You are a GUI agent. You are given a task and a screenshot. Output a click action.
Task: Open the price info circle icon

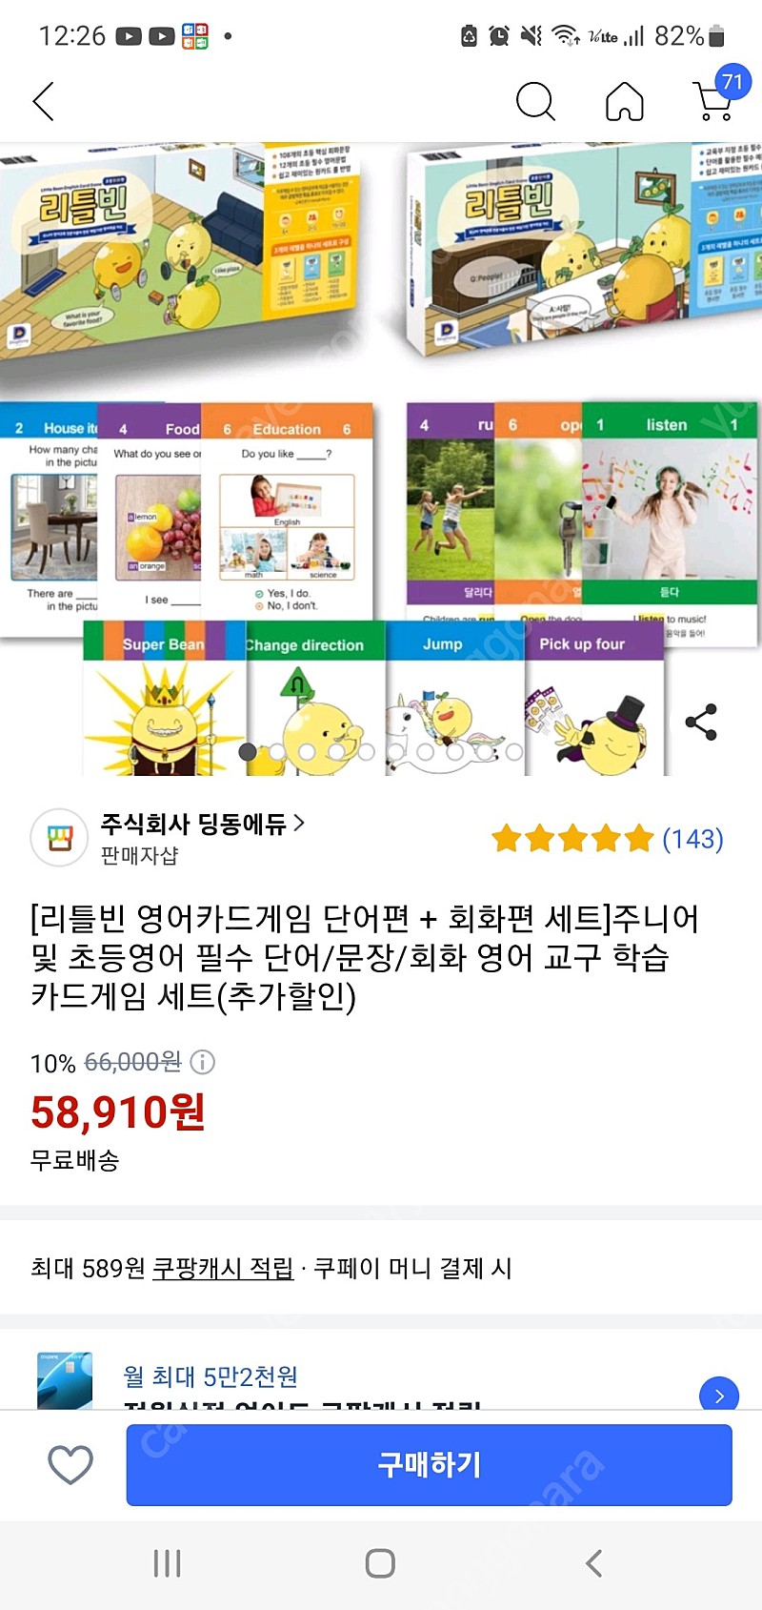point(203,1061)
